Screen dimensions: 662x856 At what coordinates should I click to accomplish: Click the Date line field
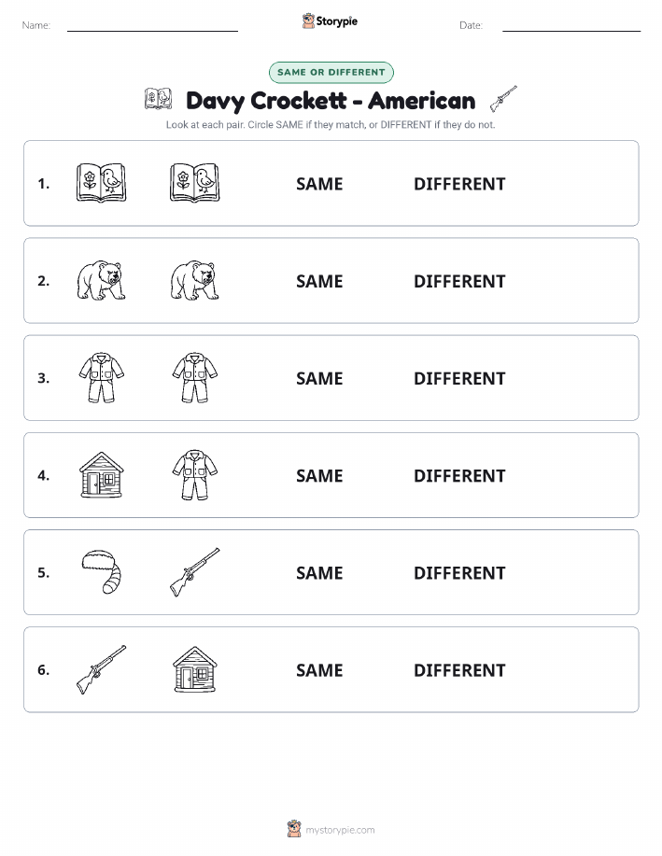point(571,25)
